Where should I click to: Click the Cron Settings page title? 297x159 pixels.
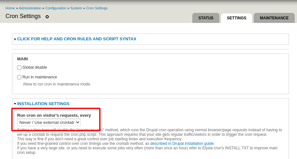[23, 16]
